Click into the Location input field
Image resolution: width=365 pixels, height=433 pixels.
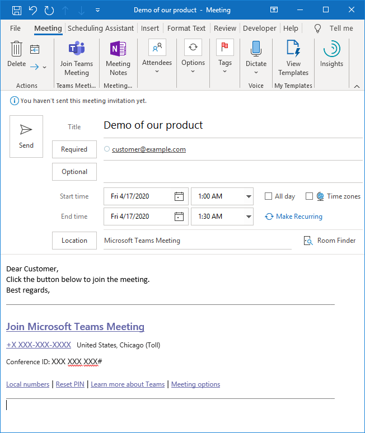click(x=196, y=241)
